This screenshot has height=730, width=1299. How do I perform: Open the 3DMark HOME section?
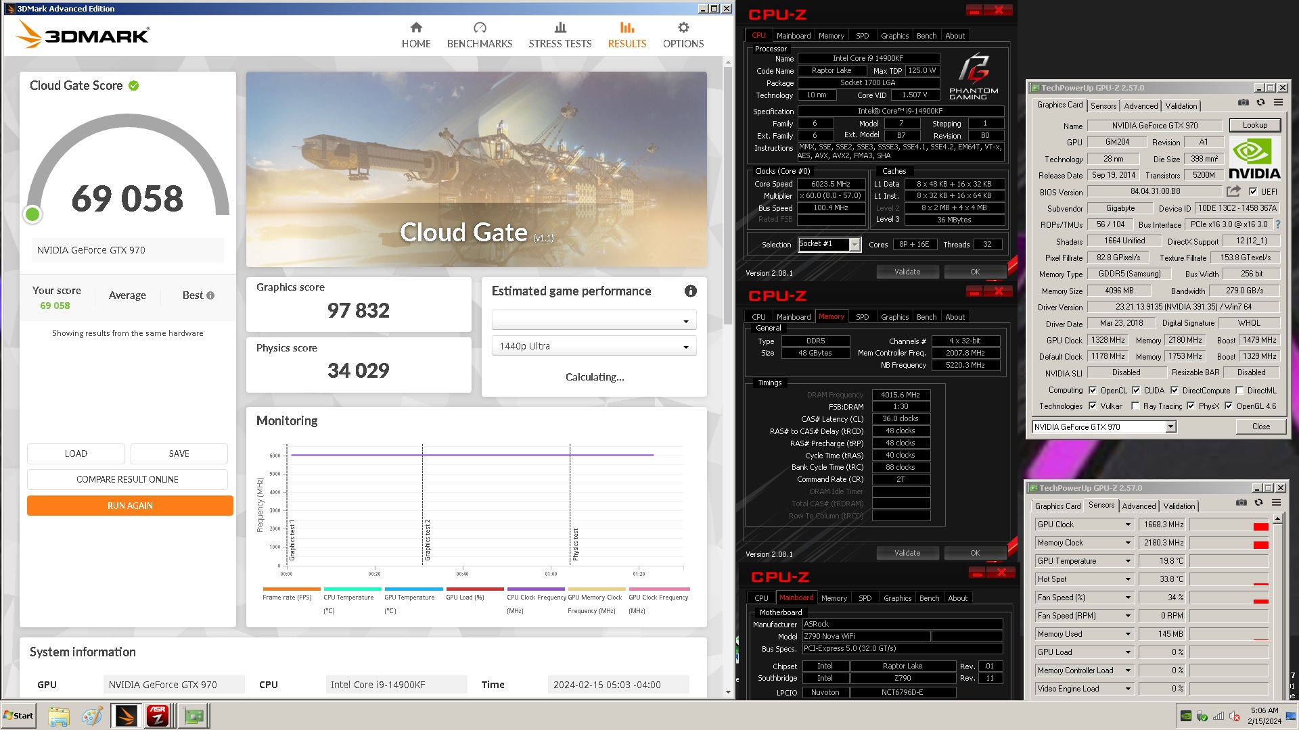click(x=416, y=35)
